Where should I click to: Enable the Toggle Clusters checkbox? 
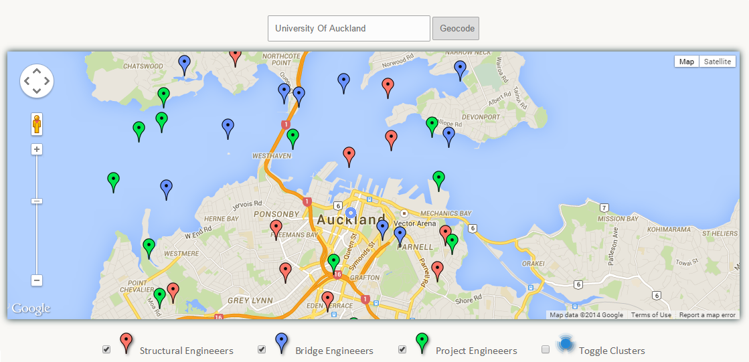(546, 349)
